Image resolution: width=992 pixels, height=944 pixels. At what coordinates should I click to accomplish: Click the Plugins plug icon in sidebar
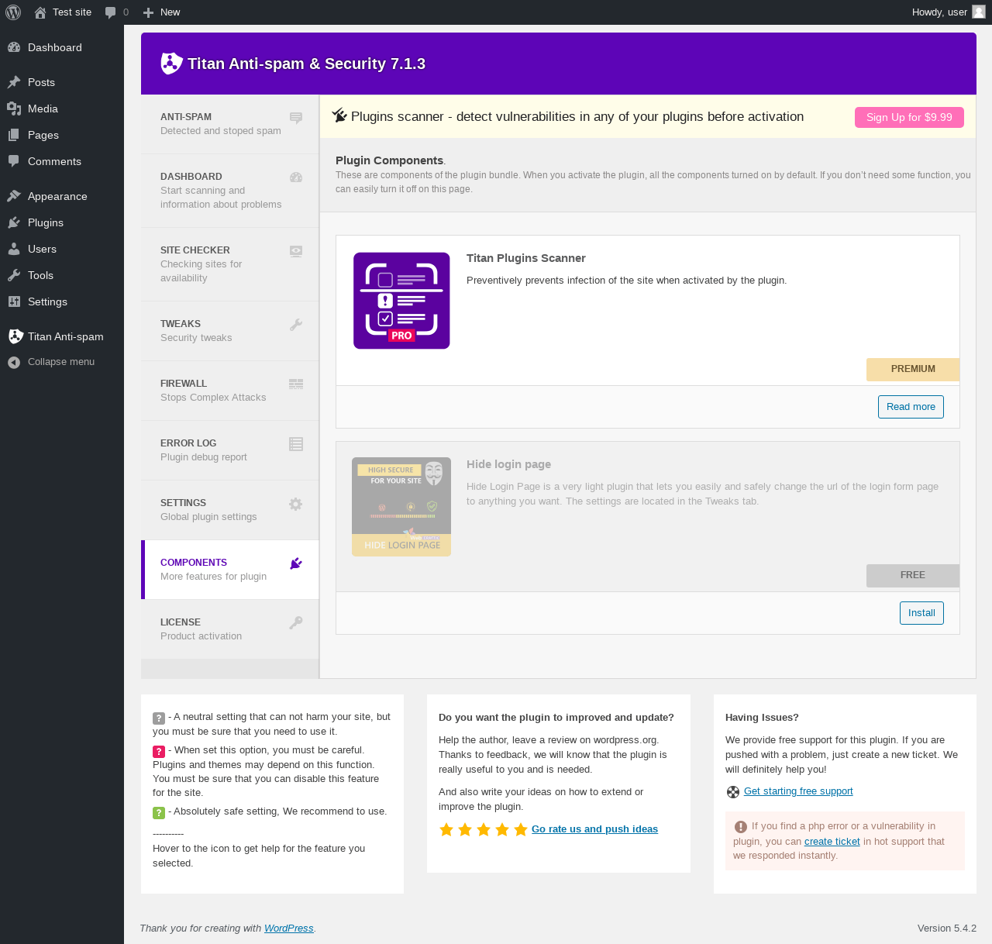point(14,222)
